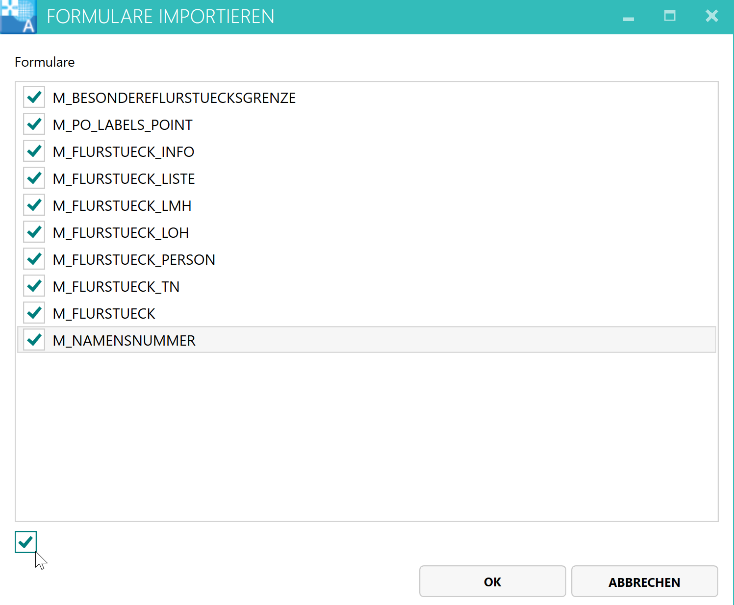
Task: Toggle the select-all checkbox below the list
Action: click(x=25, y=542)
